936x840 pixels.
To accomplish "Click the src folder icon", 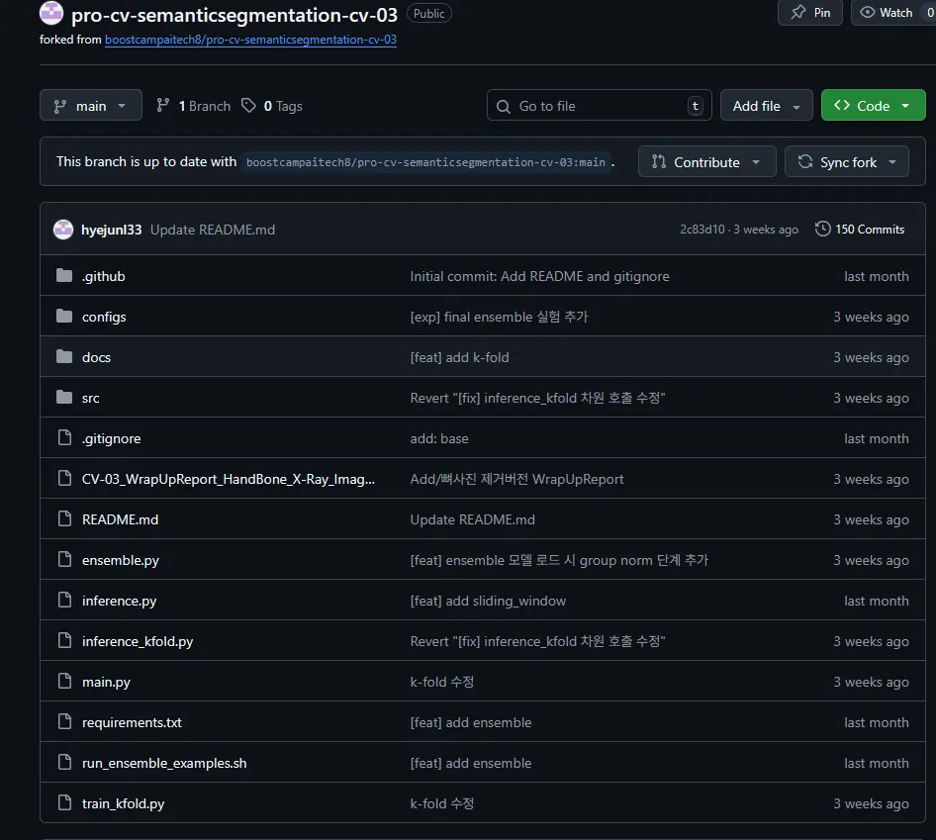I will (64, 397).
